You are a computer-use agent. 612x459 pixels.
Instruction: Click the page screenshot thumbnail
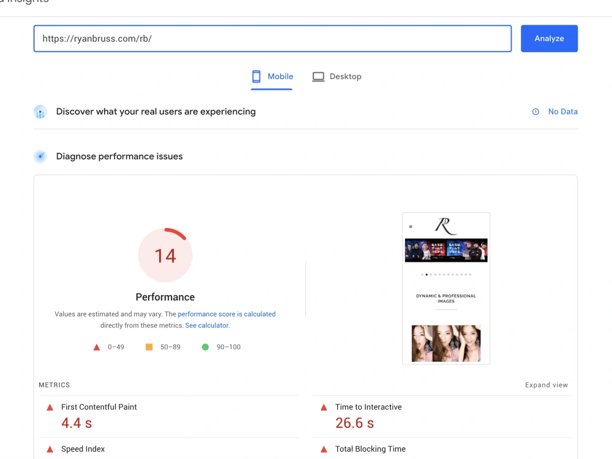[446, 288]
